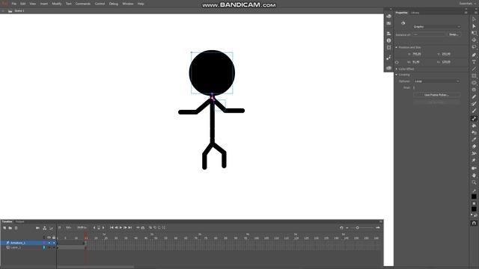Click the fill color swatch
The image size is (479, 269).
coord(474,209)
